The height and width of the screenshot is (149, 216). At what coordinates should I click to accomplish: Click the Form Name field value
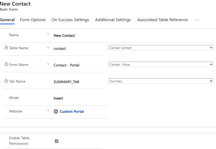coord(67,65)
